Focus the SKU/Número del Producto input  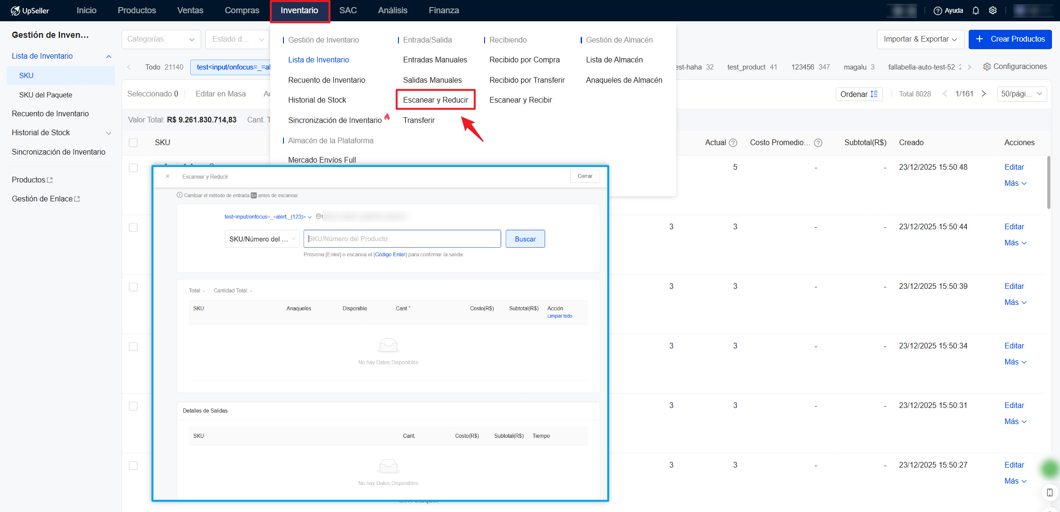tap(402, 239)
